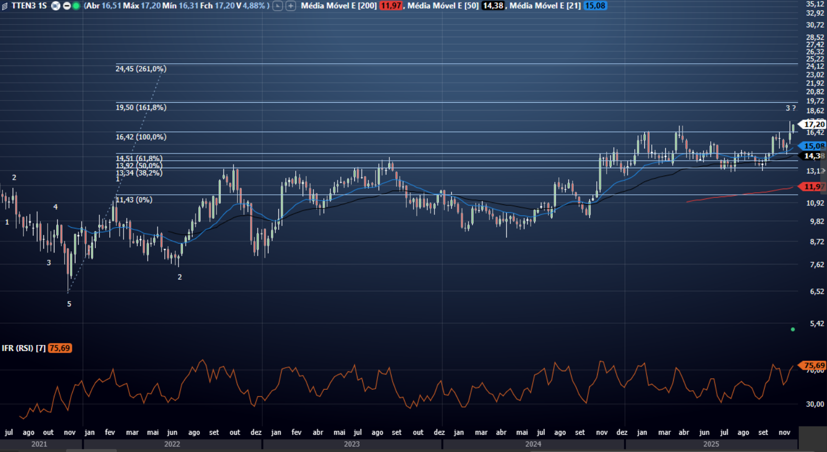Open the 1S timeframe selector
The width and height of the screenshot is (827, 452).
tap(42, 6)
